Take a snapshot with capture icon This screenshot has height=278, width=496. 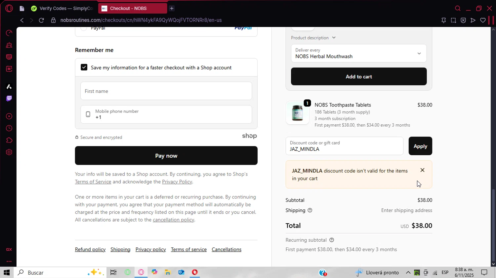(x=453, y=20)
